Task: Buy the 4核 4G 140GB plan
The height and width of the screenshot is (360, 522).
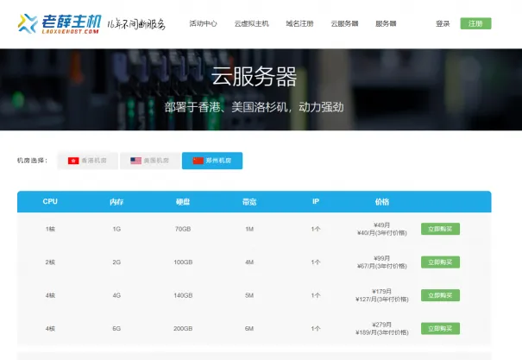Action: [x=440, y=295]
